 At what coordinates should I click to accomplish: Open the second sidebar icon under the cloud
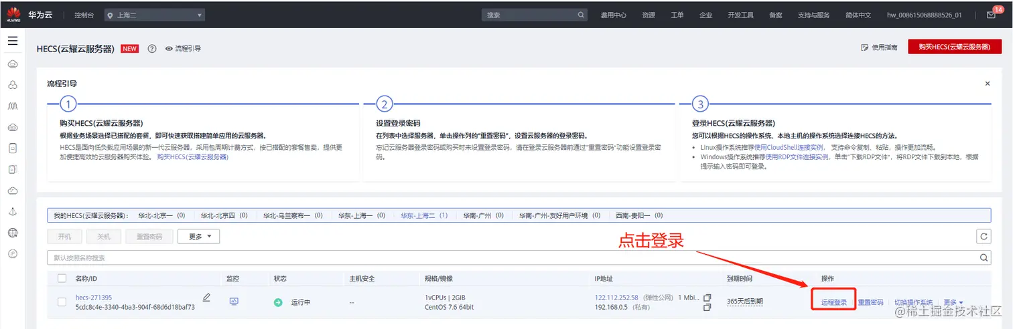[x=12, y=85]
